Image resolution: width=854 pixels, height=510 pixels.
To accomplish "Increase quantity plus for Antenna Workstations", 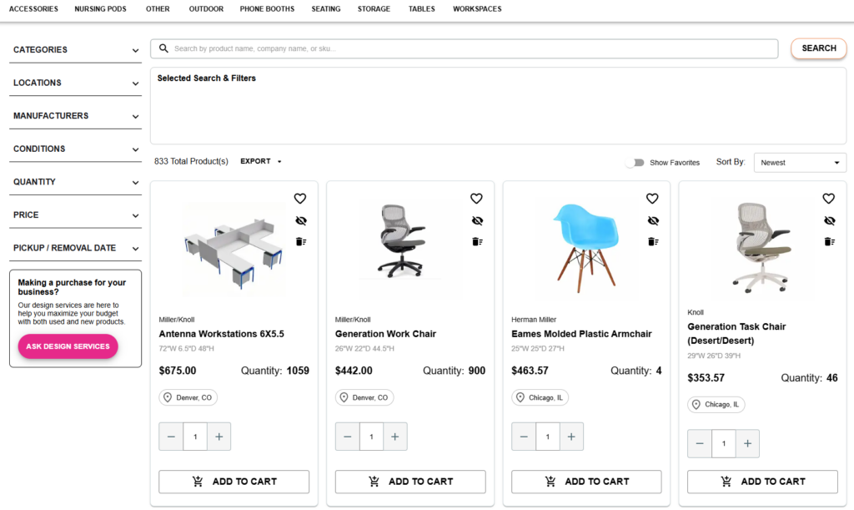I will coord(219,437).
